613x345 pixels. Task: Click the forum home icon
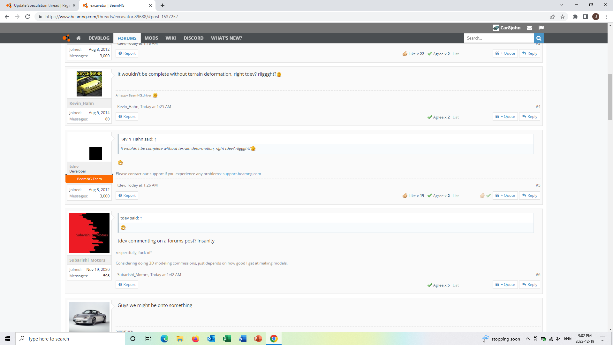tap(79, 38)
